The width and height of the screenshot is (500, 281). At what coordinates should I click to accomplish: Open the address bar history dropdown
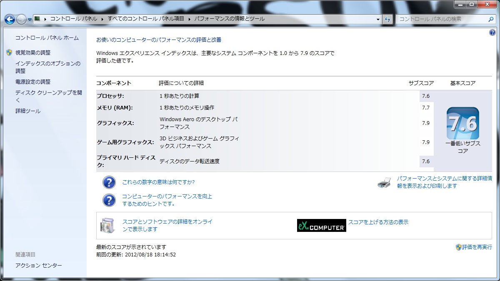378,19
